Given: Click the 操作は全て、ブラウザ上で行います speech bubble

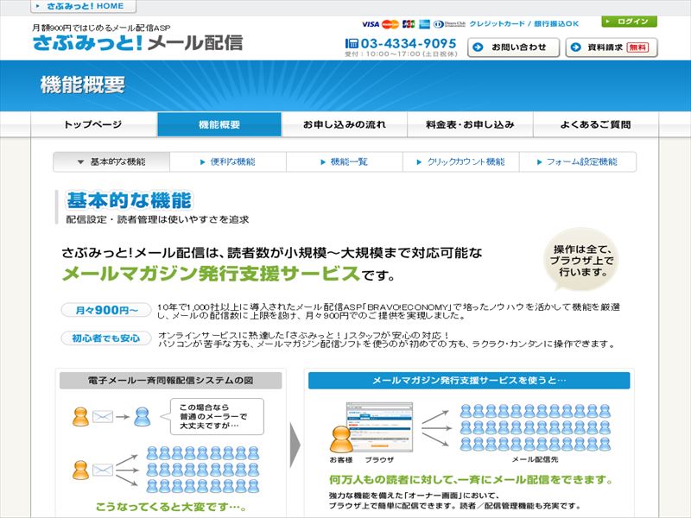Looking at the screenshot, I should point(581,260).
